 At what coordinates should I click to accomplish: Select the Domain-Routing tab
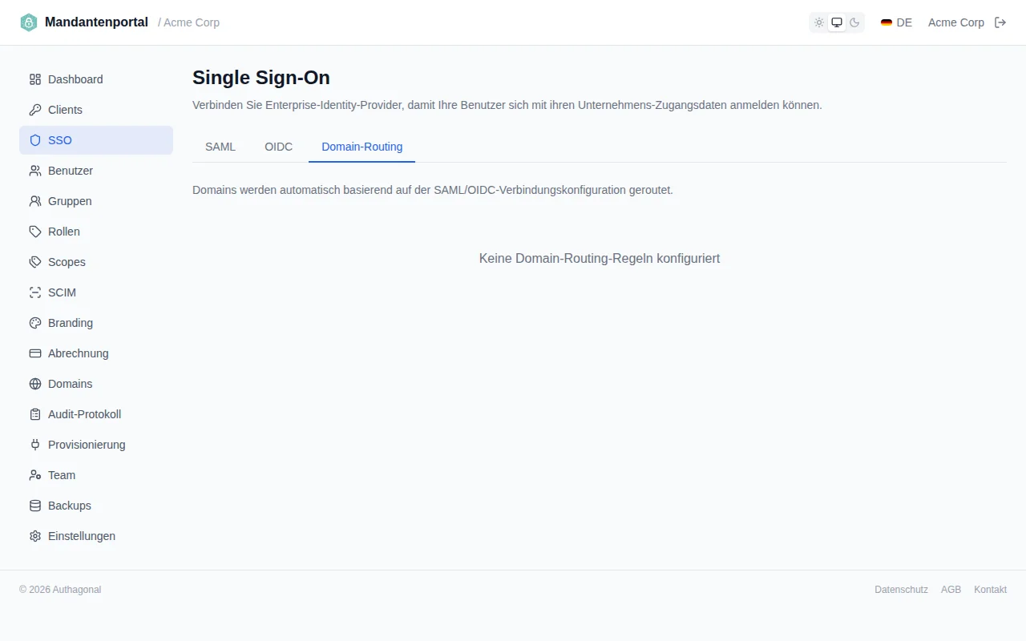coord(362,147)
